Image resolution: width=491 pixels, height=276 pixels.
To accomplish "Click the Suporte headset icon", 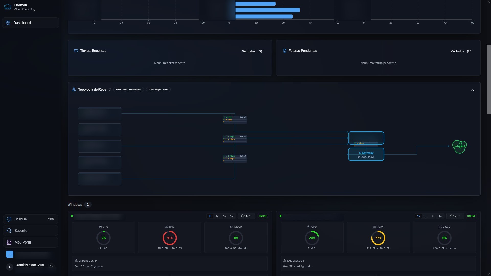I will click(x=9, y=231).
